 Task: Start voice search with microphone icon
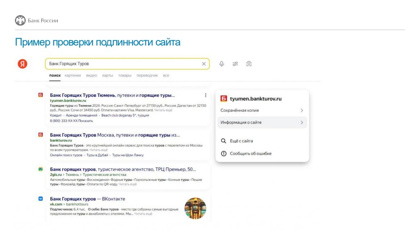[221, 64]
